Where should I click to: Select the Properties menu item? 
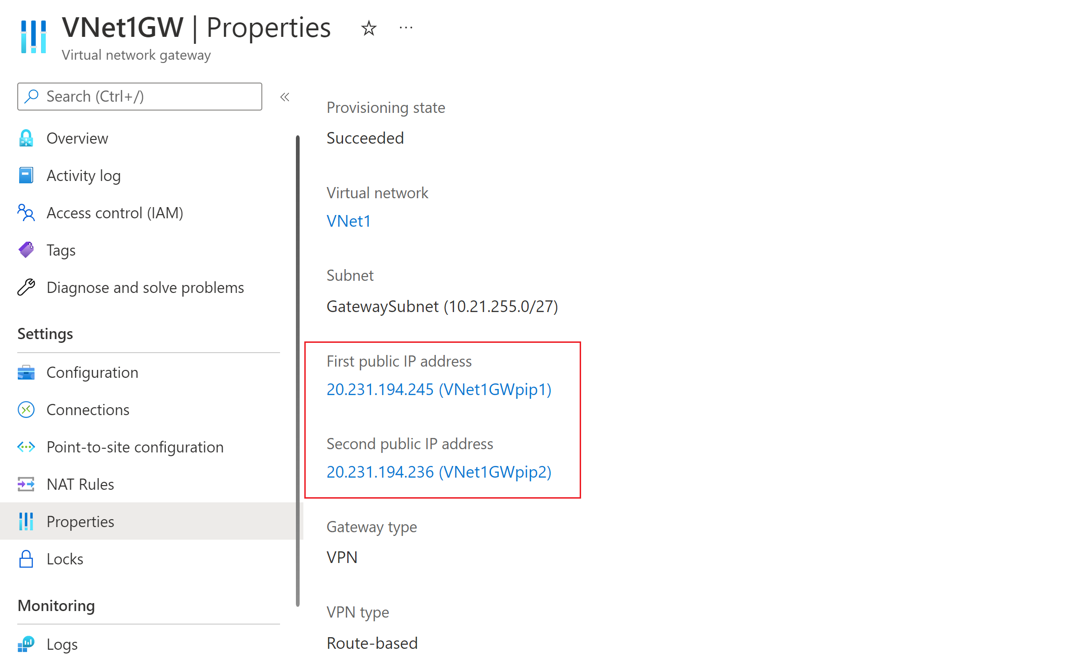80,522
